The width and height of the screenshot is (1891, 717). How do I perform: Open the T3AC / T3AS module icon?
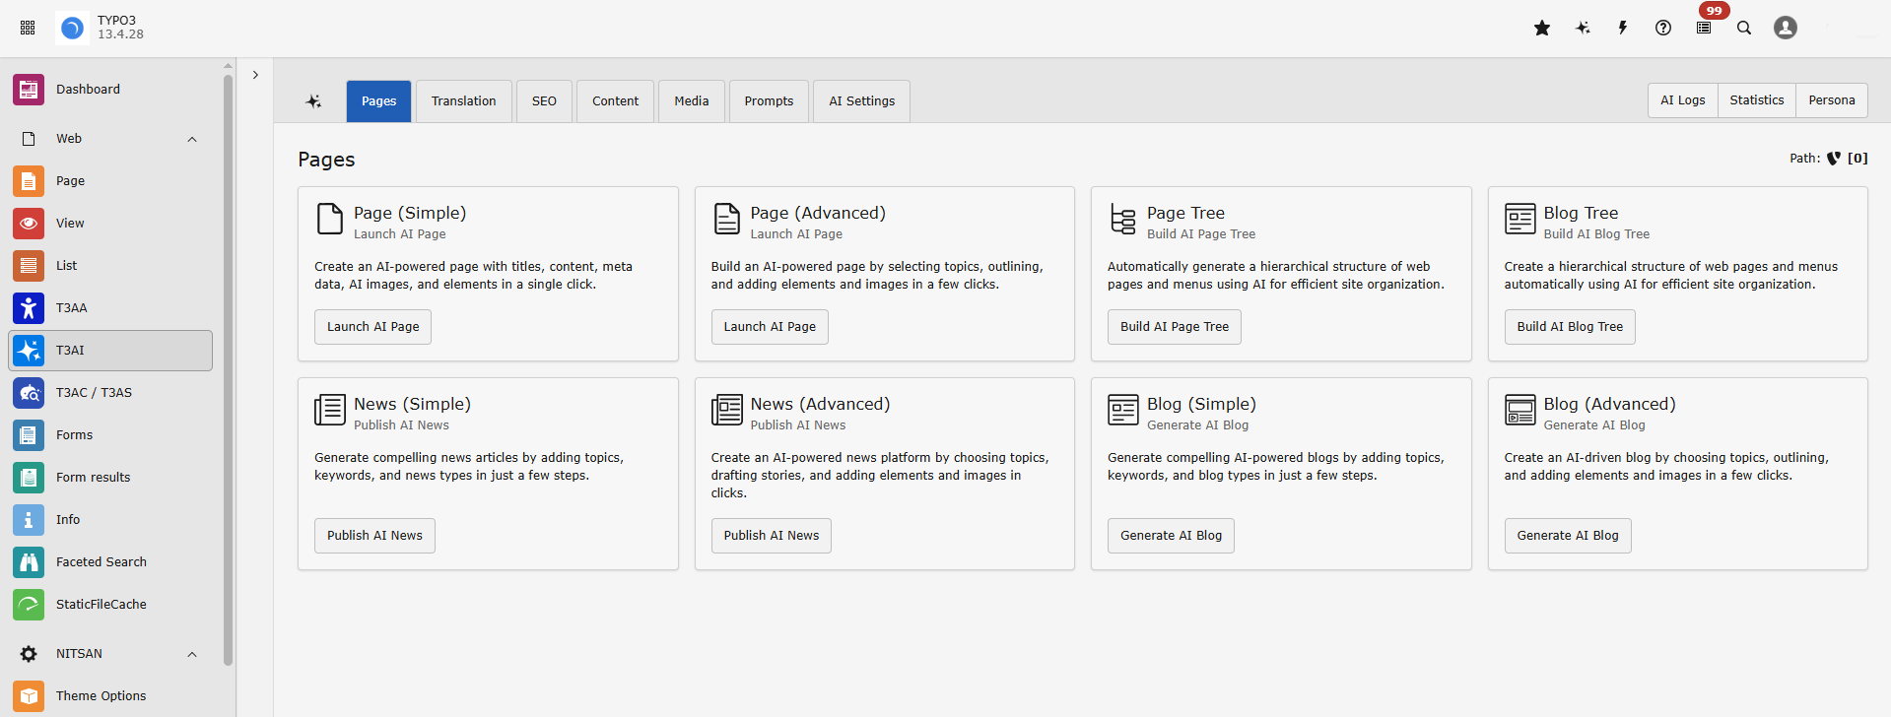[29, 393]
